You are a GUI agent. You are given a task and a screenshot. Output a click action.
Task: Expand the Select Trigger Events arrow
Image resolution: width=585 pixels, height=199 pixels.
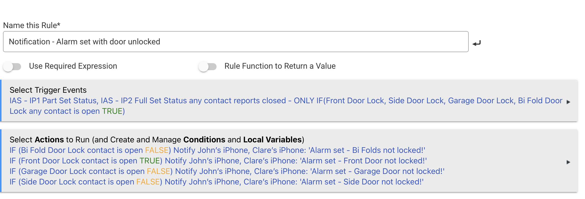click(x=568, y=102)
